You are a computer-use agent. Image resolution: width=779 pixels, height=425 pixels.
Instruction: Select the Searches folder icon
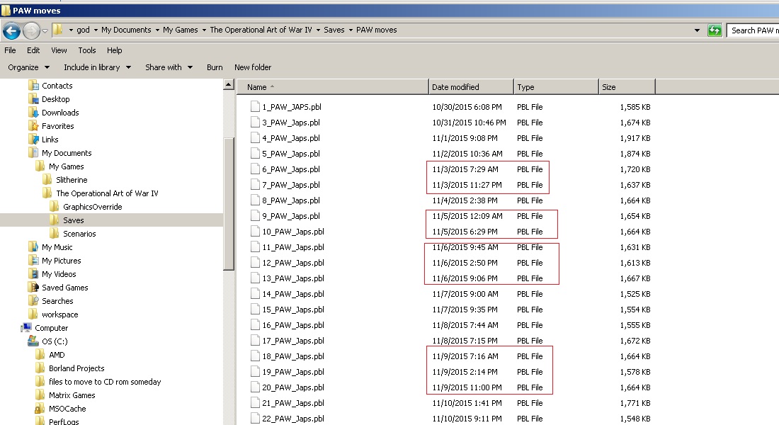pyautogui.click(x=33, y=300)
